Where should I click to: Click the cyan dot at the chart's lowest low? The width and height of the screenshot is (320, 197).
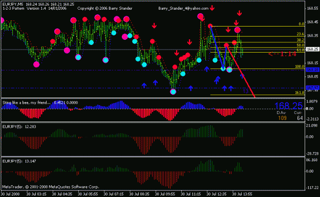[173, 92]
